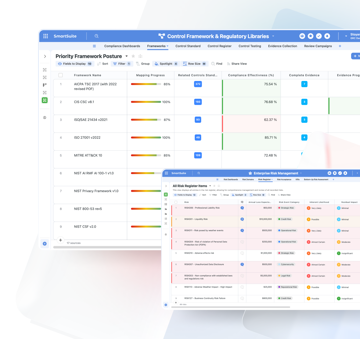Screen dimensions: 360x339
Task: Add a new tab with plus after Review Campaigns
Action: [x=340, y=46]
